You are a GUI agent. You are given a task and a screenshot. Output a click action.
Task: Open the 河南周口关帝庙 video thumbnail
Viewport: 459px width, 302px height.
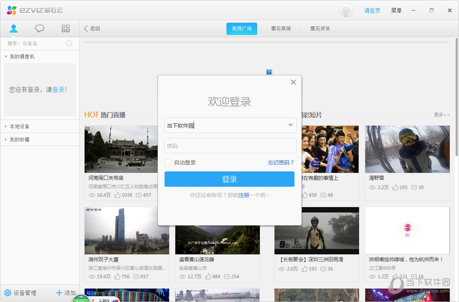tap(121, 149)
